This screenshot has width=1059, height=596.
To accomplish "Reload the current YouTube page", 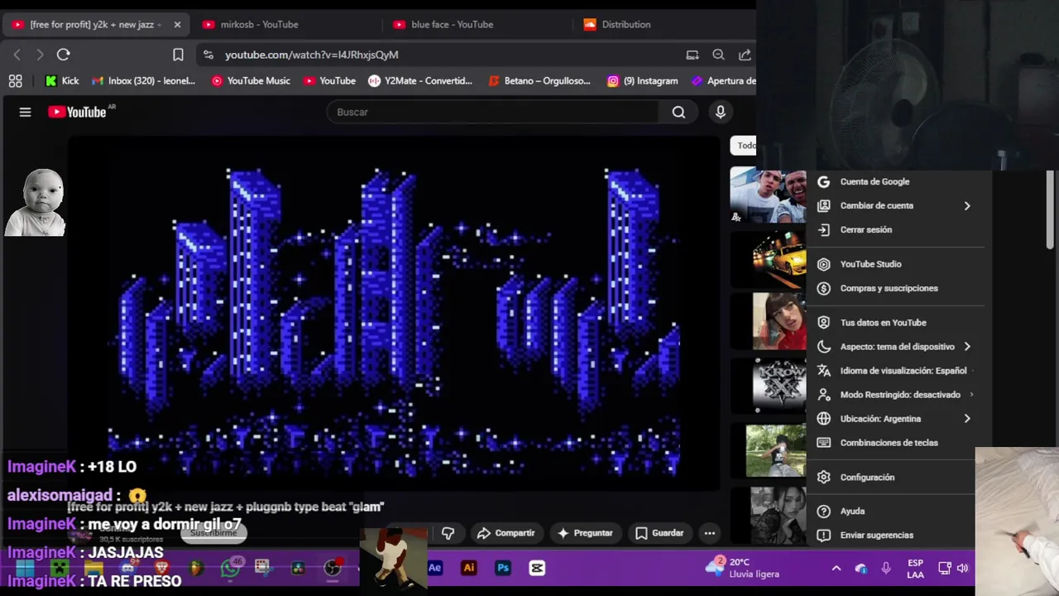I will (x=63, y=55).
